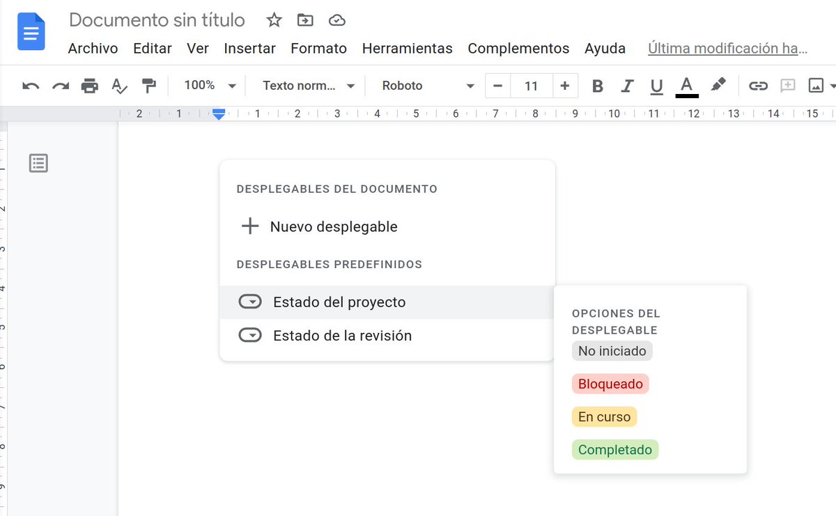Image resolution: width=836 pixels, height=516 pixels.
Task: Open the Editar menu
Action: (153, 49)
